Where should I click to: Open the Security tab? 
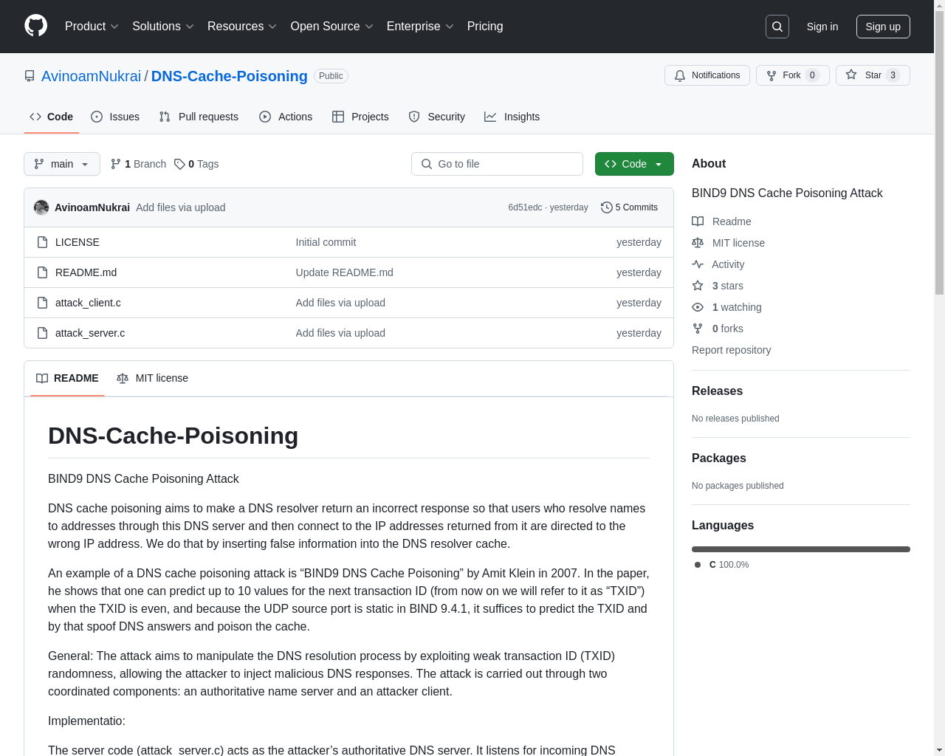click(437, 117)
